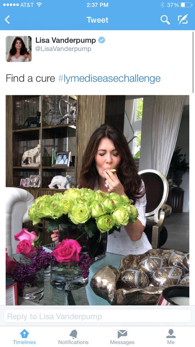The height and width of the screenshot is (347, 195).
Task: Open the @LisaVanderpump handle
Action: point(63,49)
